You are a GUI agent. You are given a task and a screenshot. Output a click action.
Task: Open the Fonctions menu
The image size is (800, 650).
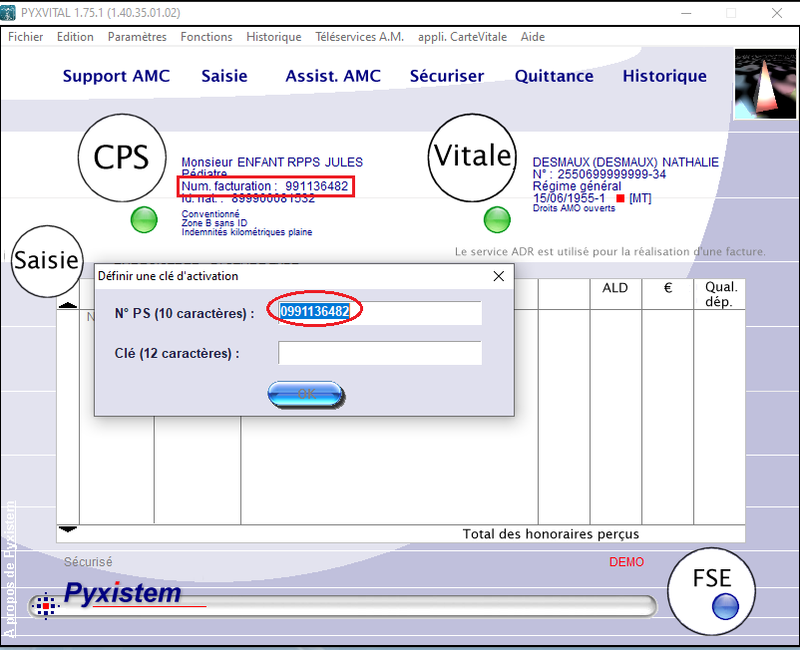206,37
